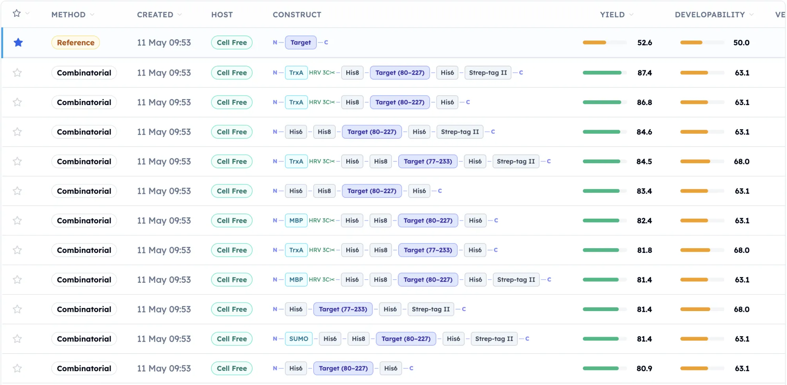Click yield value 86.8
Viewport: 787px width, 385px height.
click(x=645, y=102)
